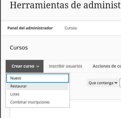Click empty breadcrumb bar space right of Cursos
Screen dimensions: 121x118
tap(99, 28)
